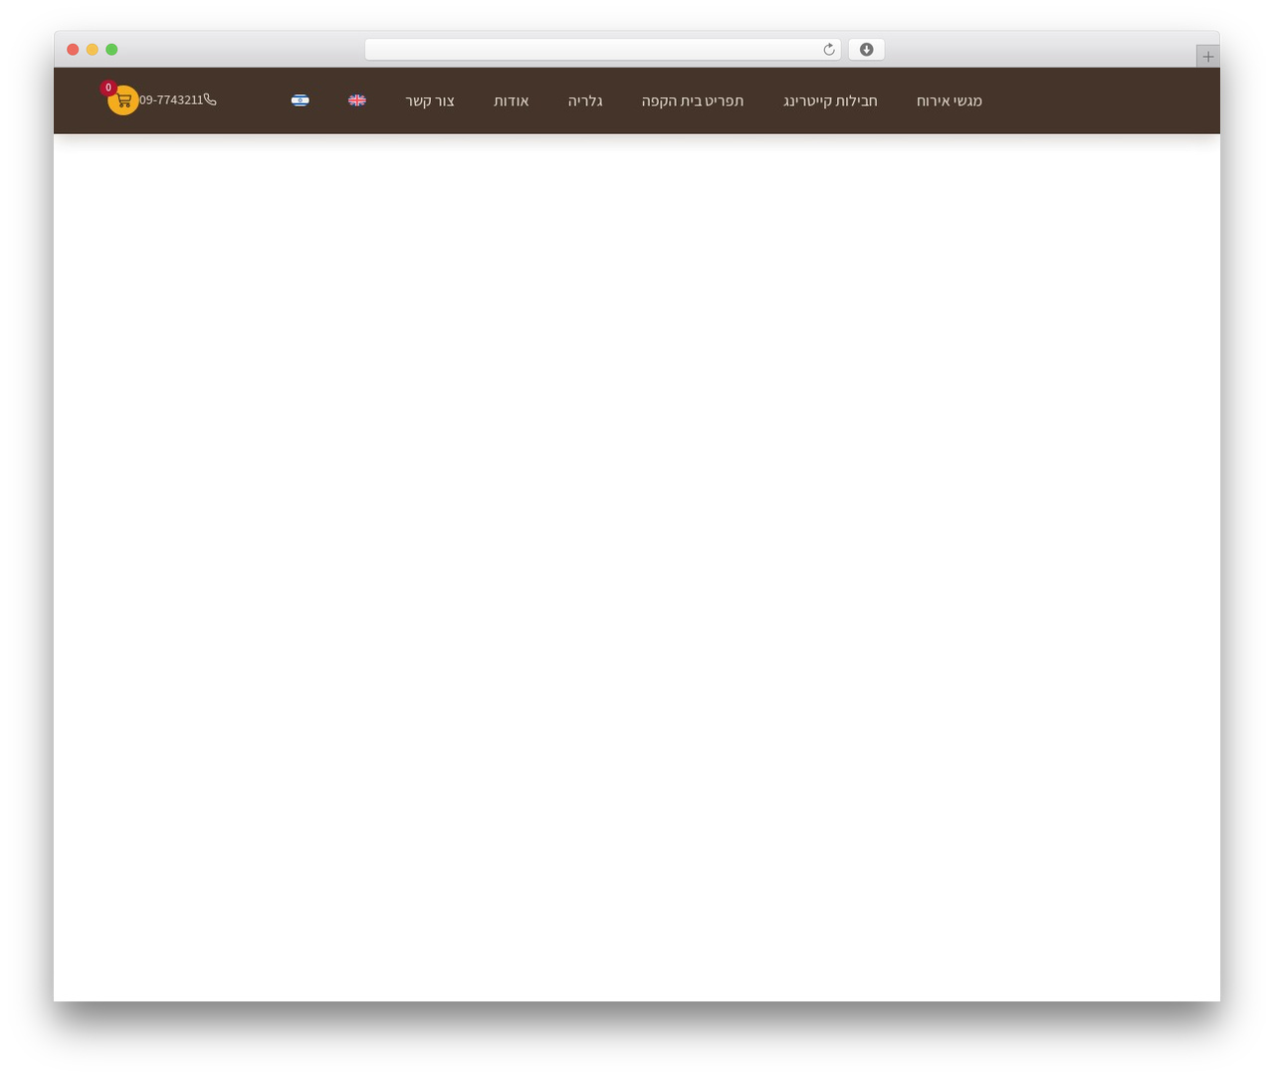This screenshot has width=1274, height=1078.
Task: Open the גלריה menu item
Action: [x=585, y=100]
